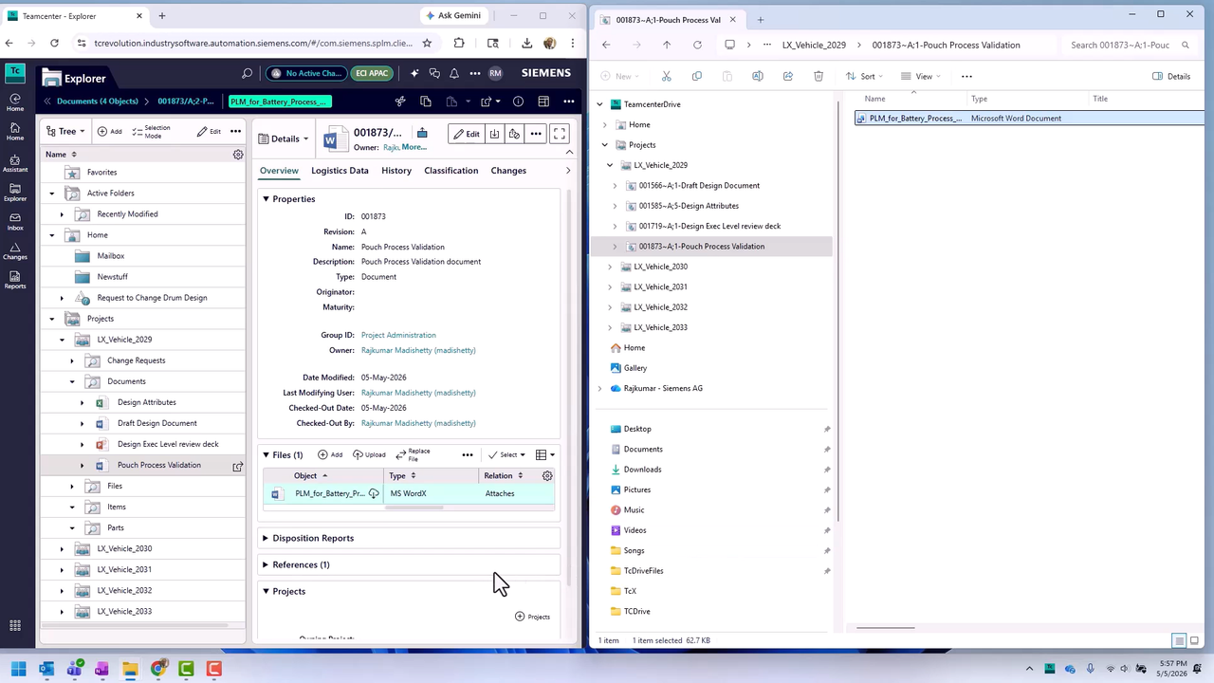Open the Tree view dropdown
Viewport: 1214px width, 683px height.
coord(65,131)
